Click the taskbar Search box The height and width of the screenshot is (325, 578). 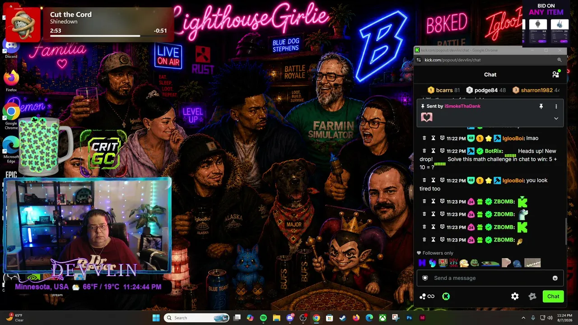pyautogui.click(x=196, y=318)
